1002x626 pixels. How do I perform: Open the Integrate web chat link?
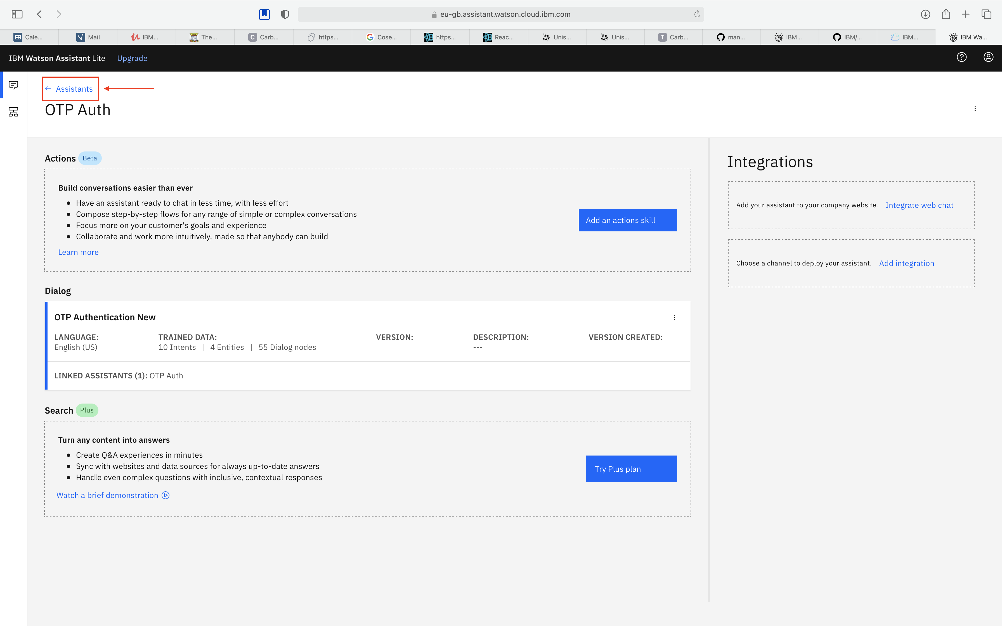coord(919,205)
